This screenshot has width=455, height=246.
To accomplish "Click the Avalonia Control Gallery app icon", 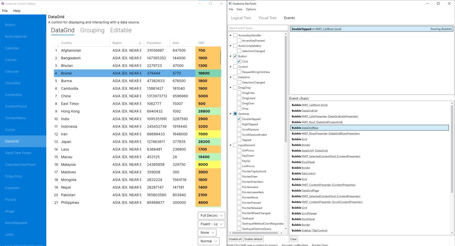I will 2,3.
